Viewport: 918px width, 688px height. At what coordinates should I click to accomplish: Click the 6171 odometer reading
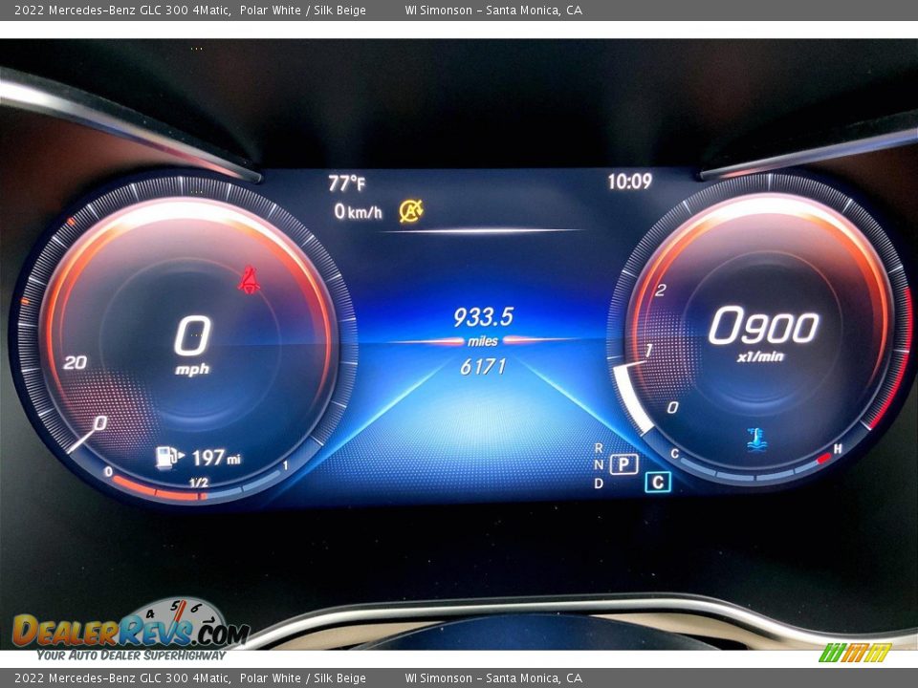pyautogui.click(x=483, y=367)
